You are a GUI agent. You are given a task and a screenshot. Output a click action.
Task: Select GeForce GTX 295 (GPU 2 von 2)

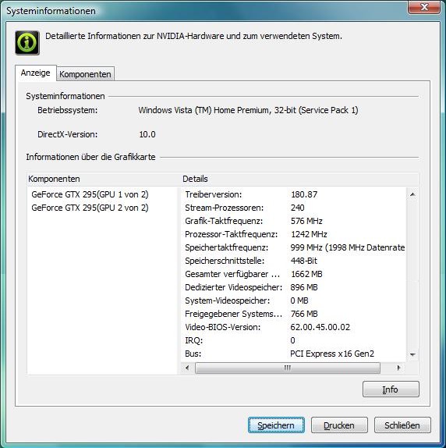(x=90, y=208)
